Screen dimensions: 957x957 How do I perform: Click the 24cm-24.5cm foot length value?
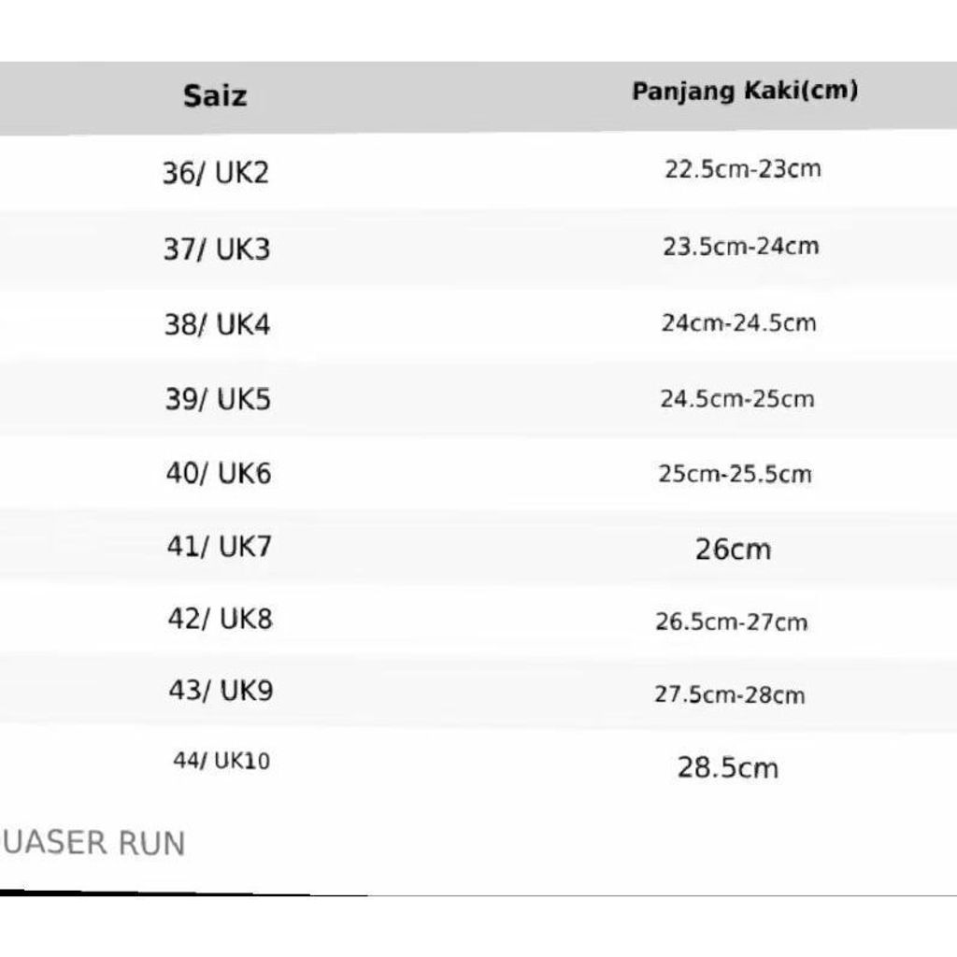click(738, 323)
